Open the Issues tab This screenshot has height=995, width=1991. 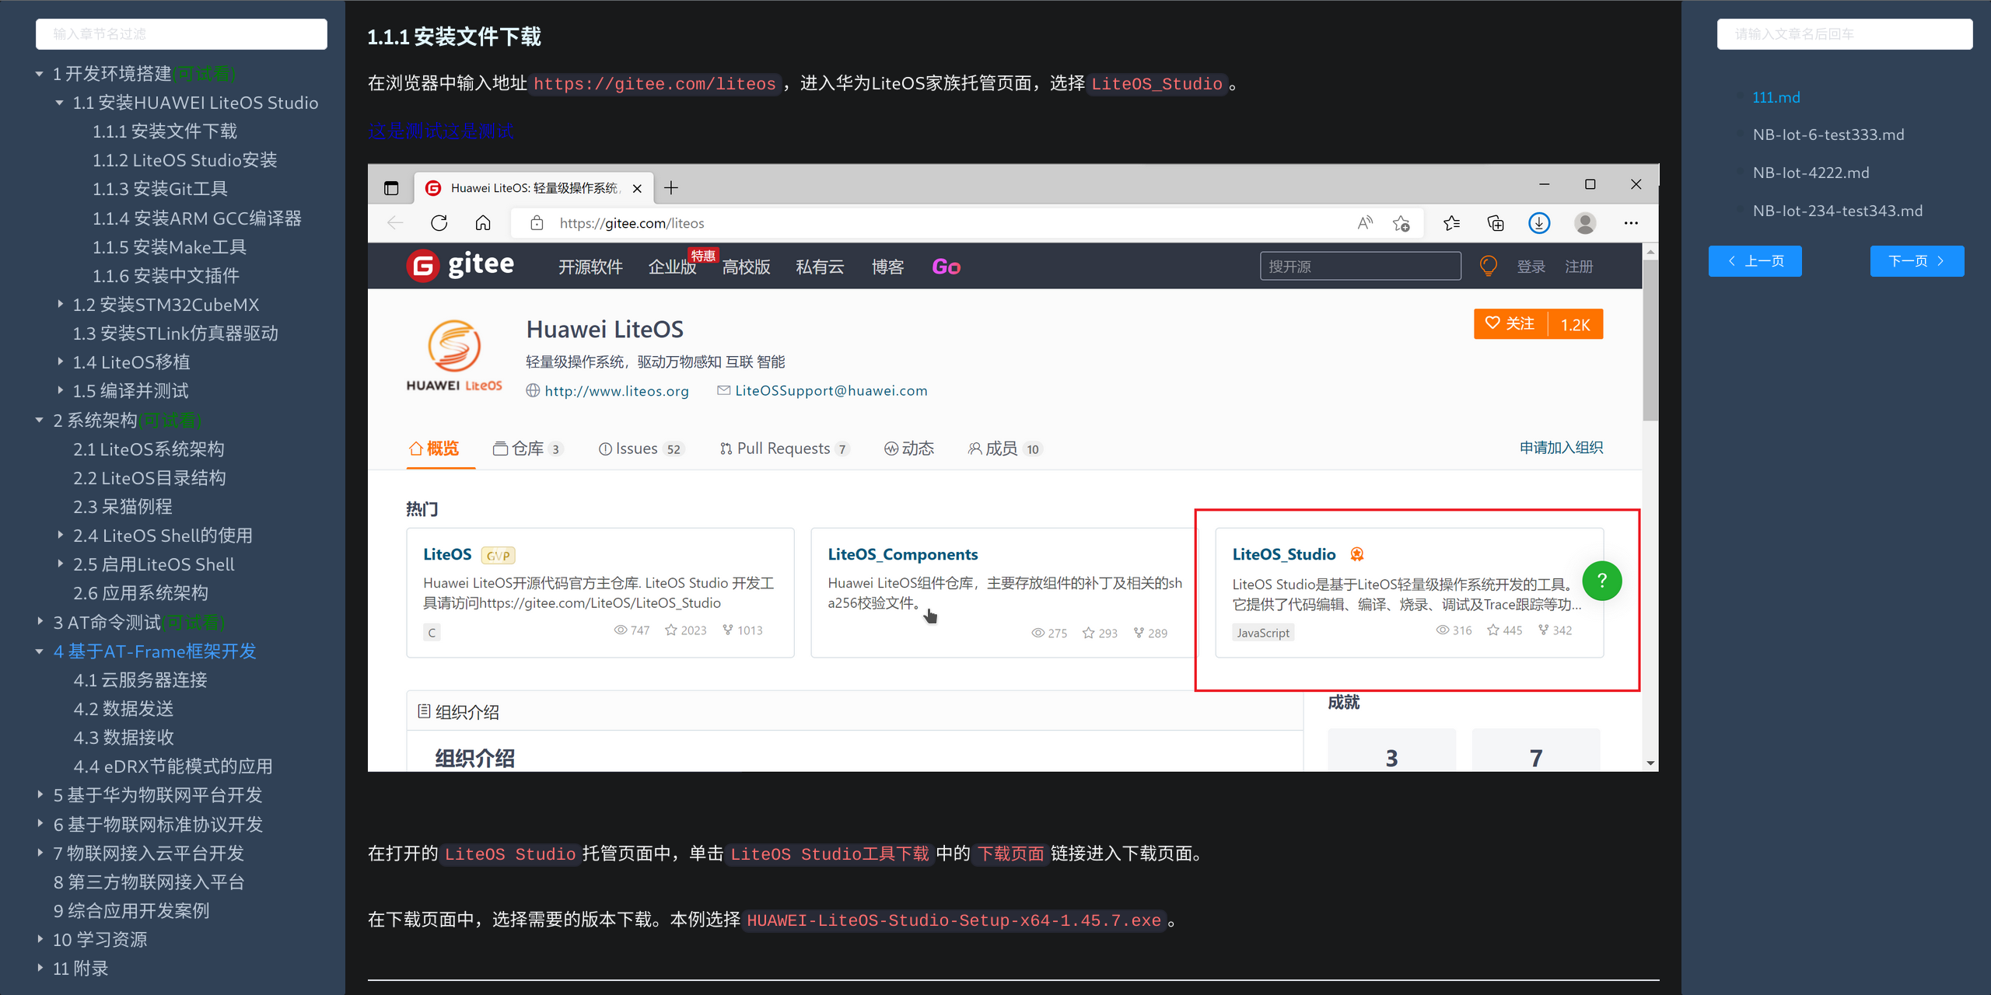click(637, 449)
